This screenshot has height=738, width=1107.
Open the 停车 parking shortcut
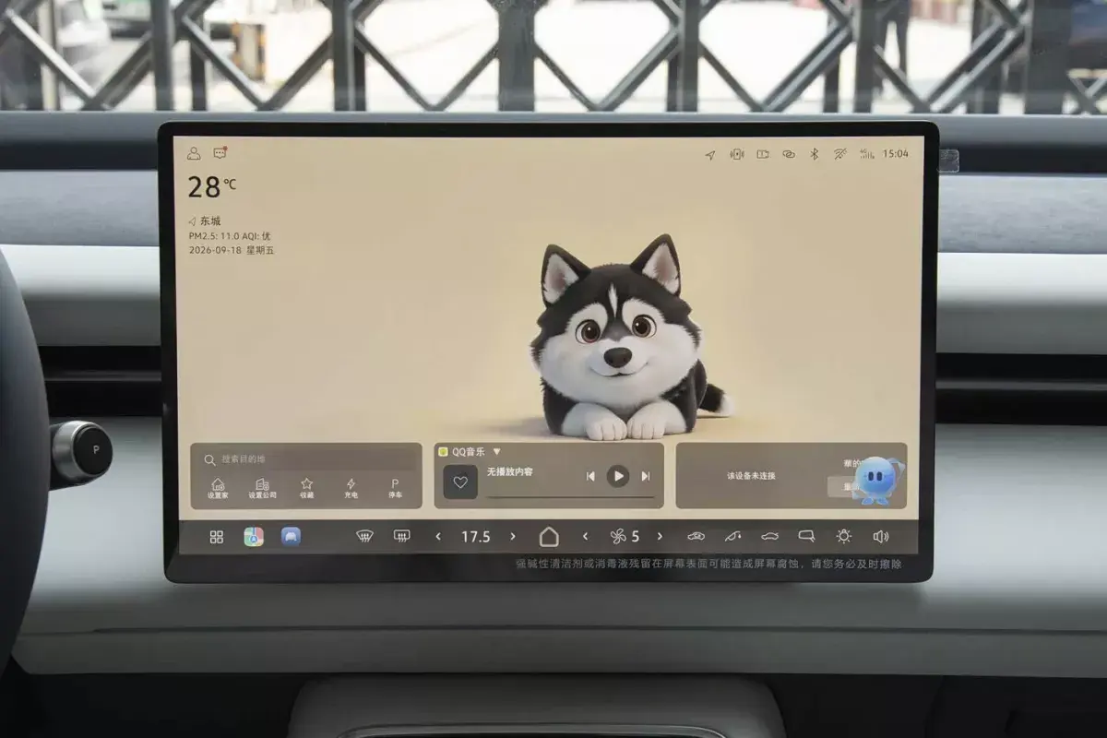(x=395, y=488)
